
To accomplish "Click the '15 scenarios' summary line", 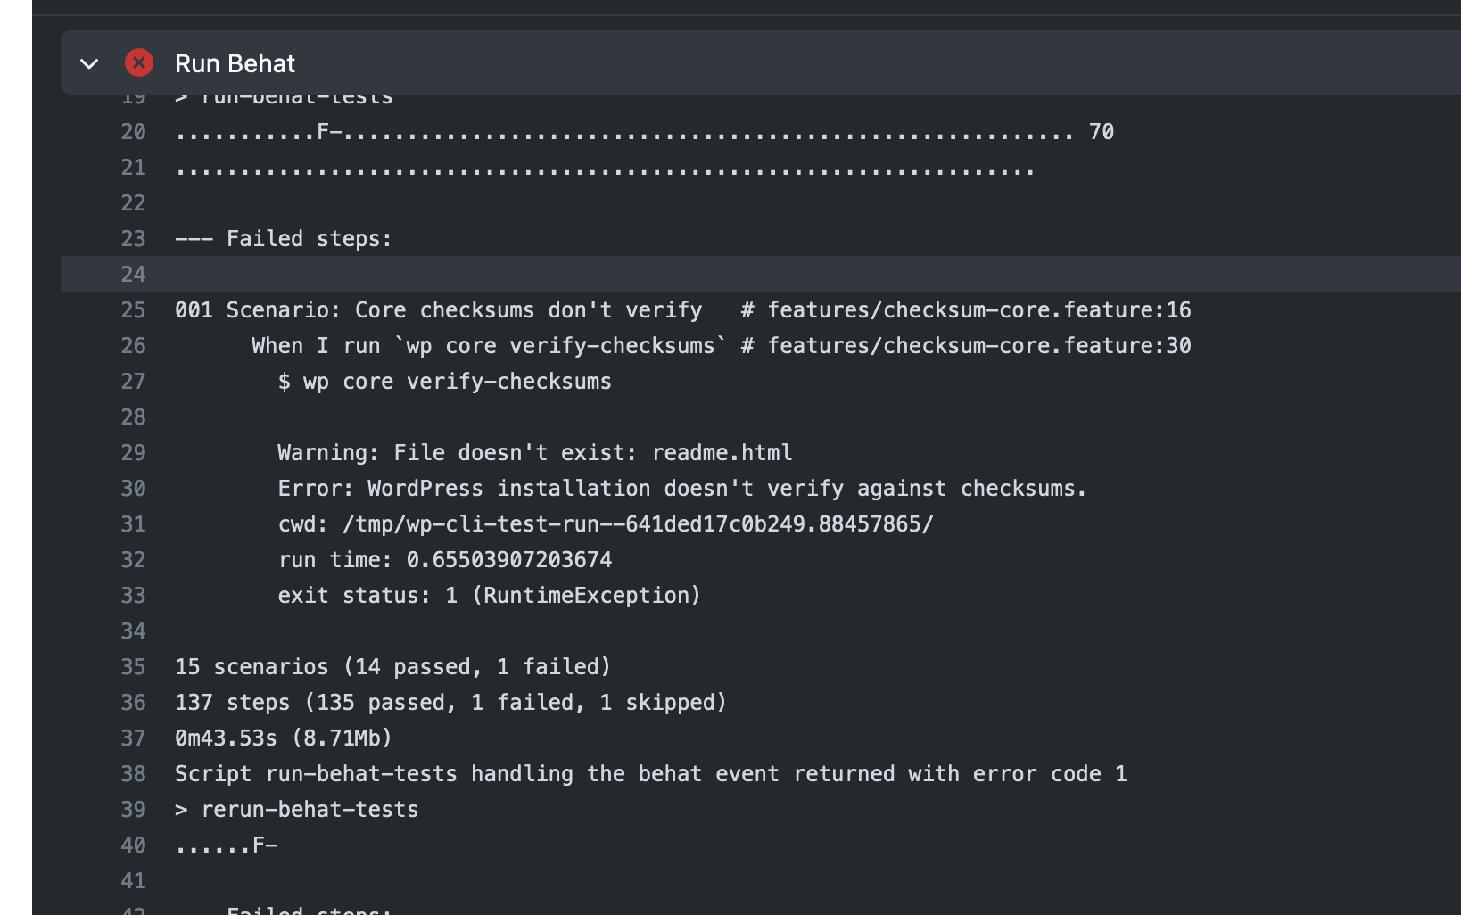I will (x=393, y=667).
